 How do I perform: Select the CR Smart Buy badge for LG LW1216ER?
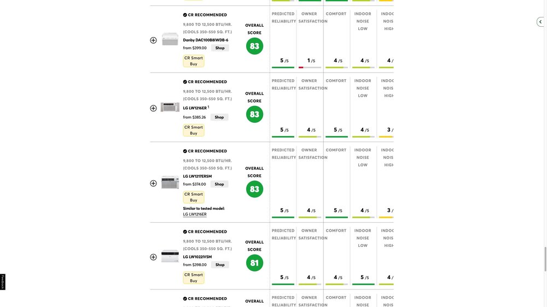point(194,130)
